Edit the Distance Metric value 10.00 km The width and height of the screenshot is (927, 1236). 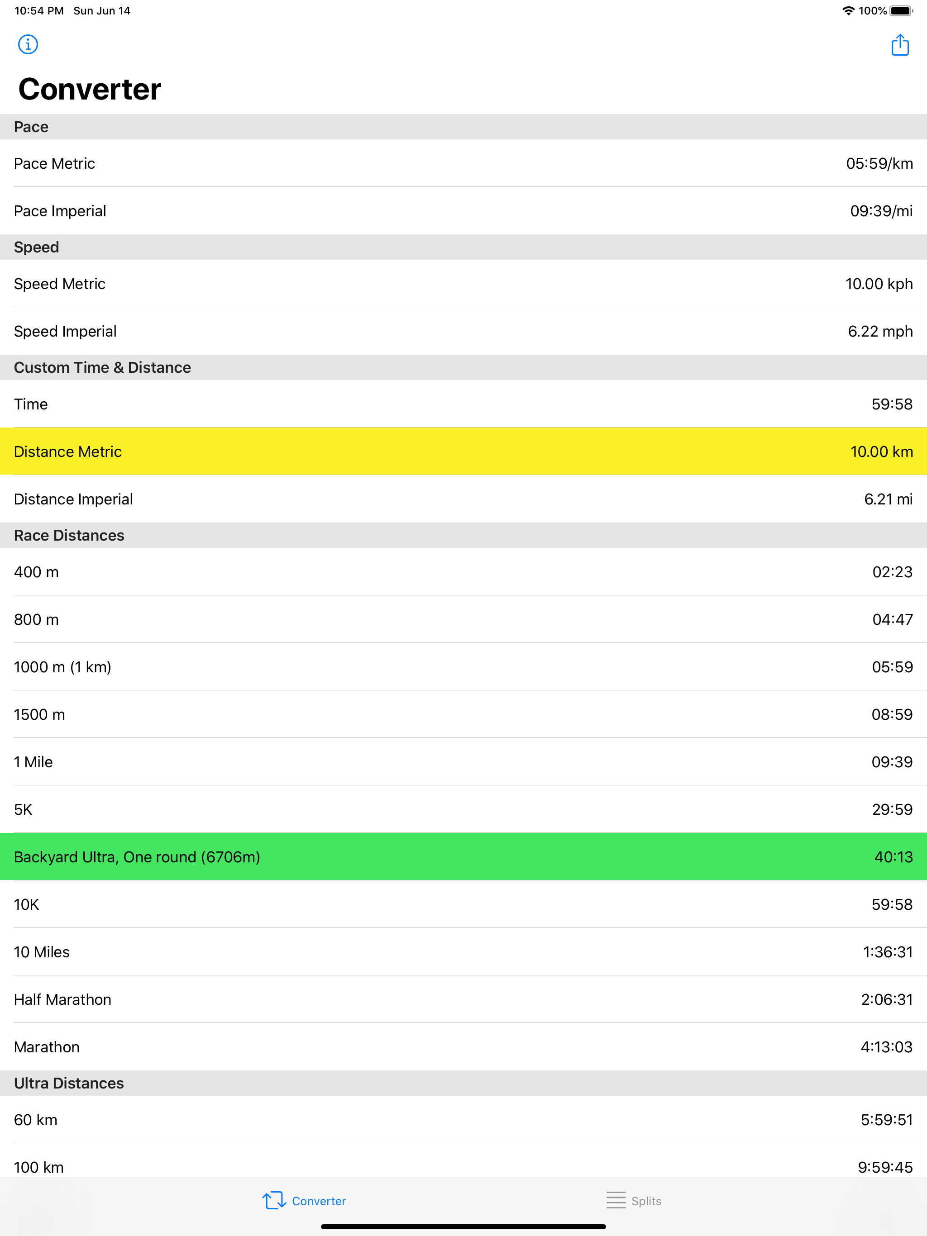pos(881,452)
